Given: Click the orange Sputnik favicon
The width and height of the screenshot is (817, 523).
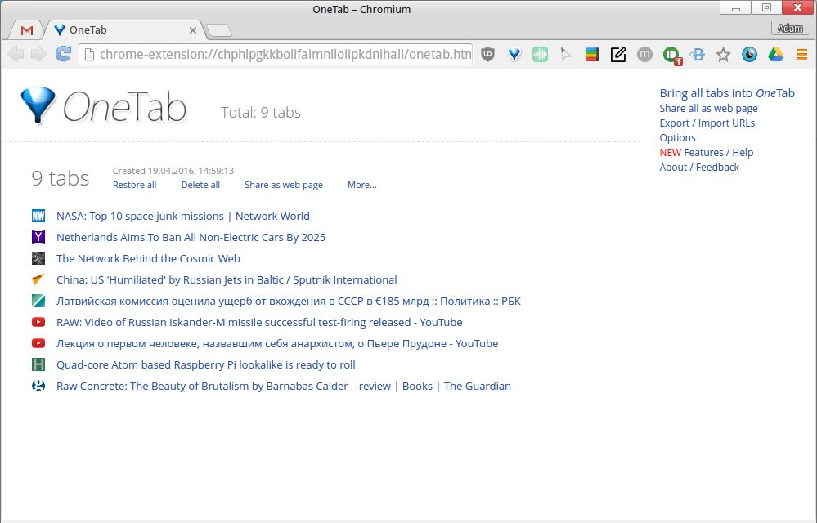Looking at the screenshot, I should pyautogui.click(x=38, y=280).
